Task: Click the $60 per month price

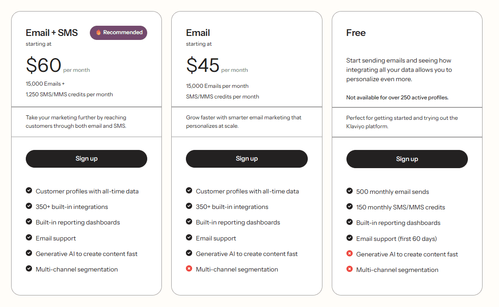Action: click(58, 65)
